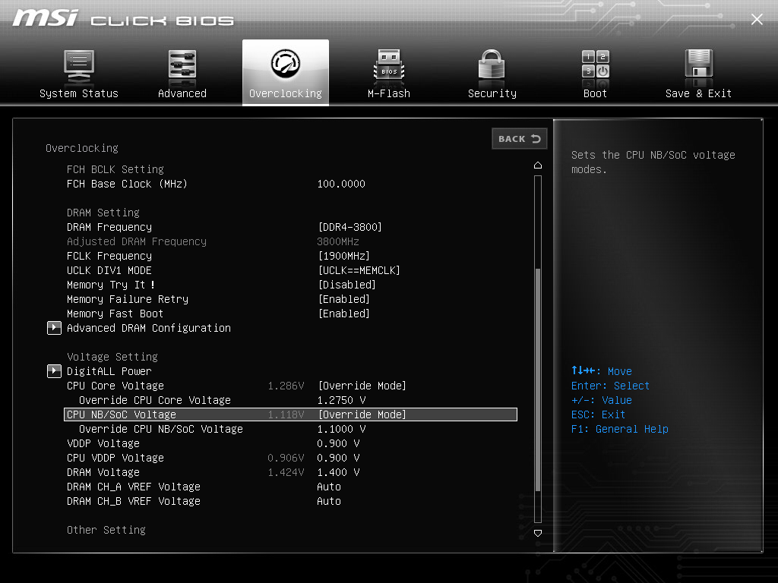
Task: Open CPU Core Voltage Override Mode option
Action: click(362, 386)
